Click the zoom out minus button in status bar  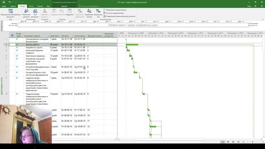tap(247, 142)
